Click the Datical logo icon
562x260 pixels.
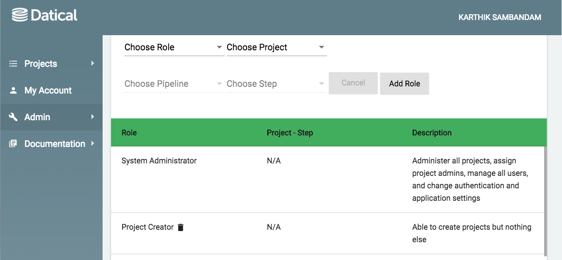(20, 15)
